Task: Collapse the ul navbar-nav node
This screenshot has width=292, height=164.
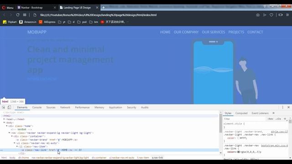Action: pyautogui.click(x=15, y=143)
